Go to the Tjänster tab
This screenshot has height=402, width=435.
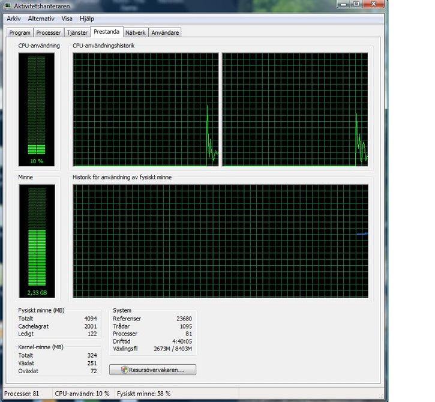coord(77,32)
